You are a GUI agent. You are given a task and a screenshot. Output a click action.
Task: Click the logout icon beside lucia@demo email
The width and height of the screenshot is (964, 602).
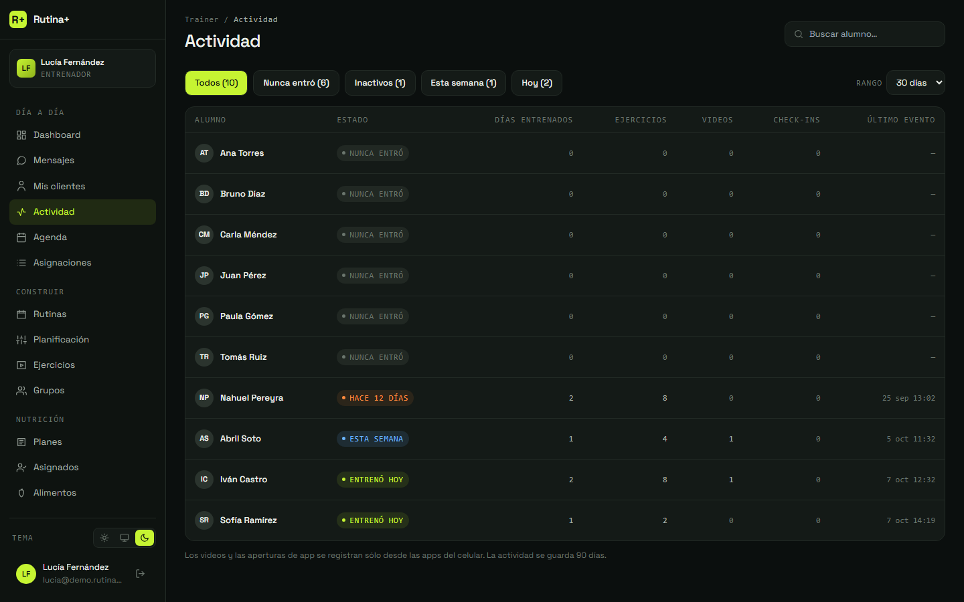(140, 573)
